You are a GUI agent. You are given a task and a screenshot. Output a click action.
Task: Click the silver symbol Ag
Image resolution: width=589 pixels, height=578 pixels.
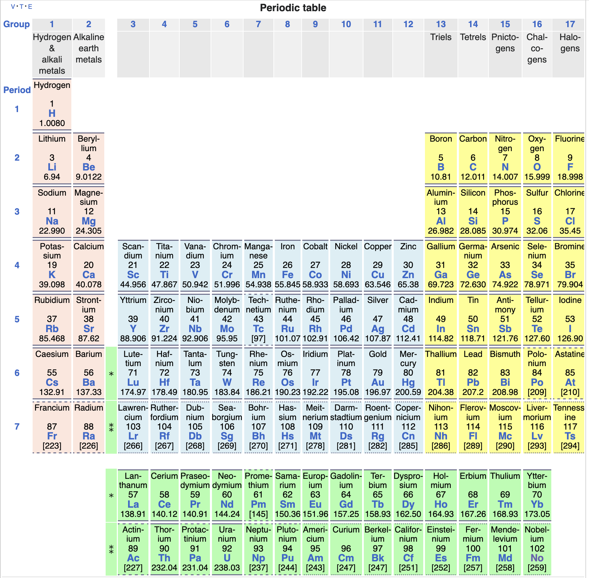click(x=377, y=329)
